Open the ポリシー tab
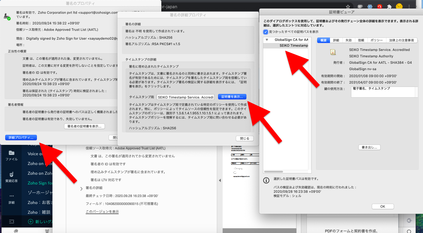The width and height of the screenshot is (423, 233). (x=377, y=40)
